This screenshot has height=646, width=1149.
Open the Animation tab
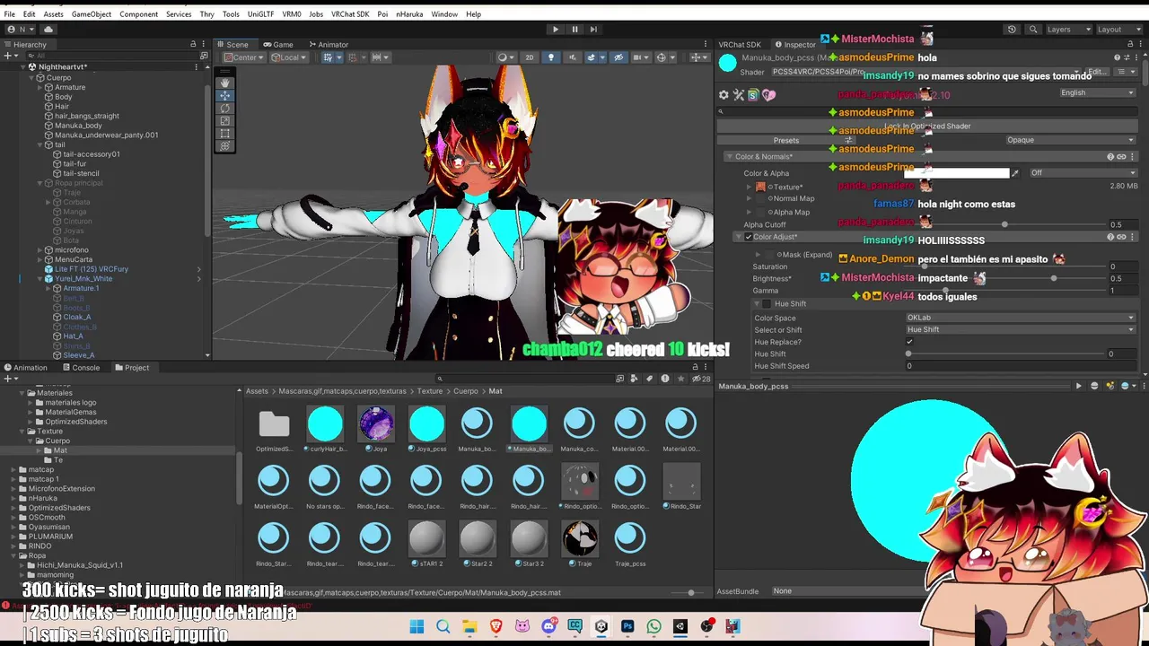25,368
